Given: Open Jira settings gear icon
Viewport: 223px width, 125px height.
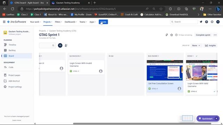Looking at the screenshot, I should tap(212, 22).
